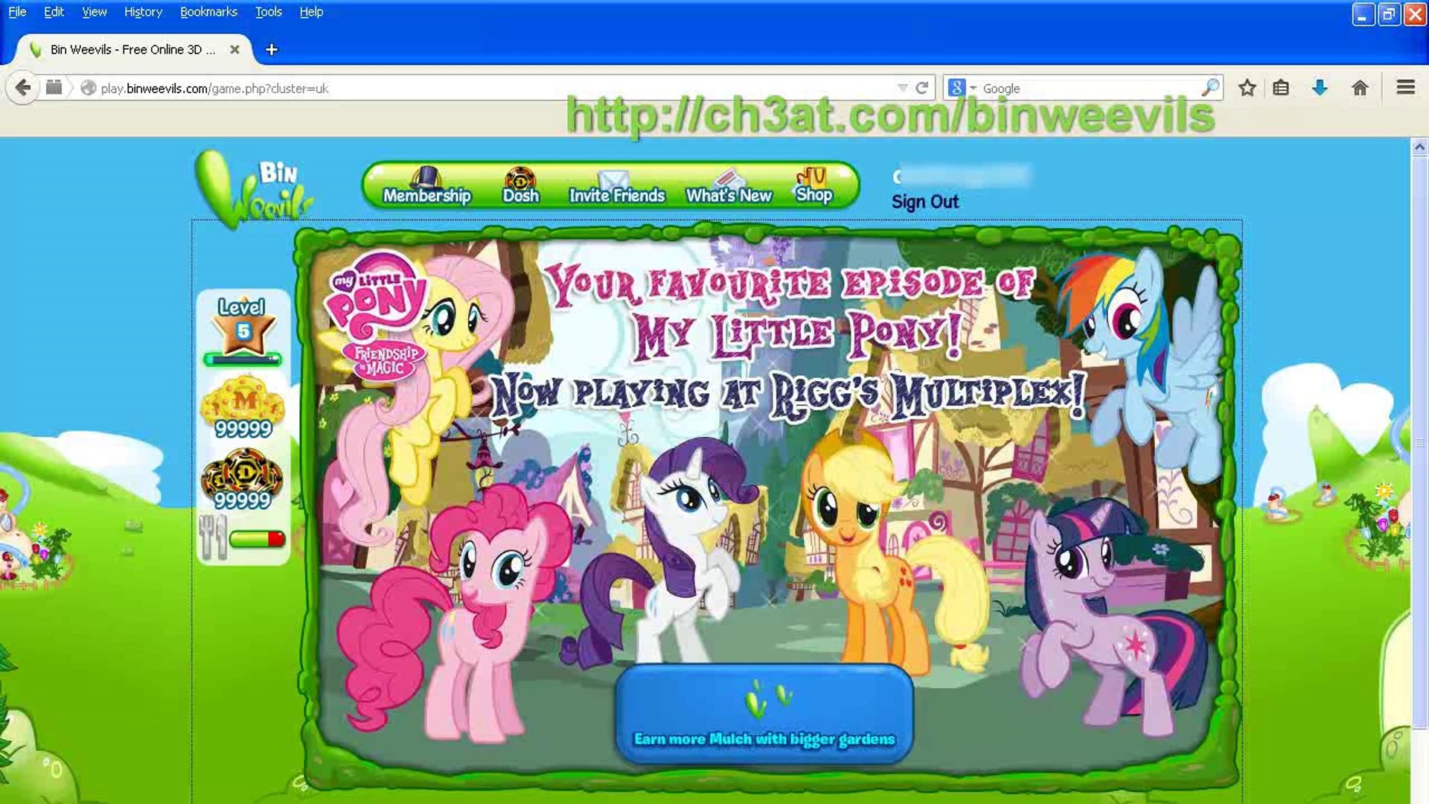Open a new tab with plus button
Image resolution: width=1429 pixels, height=804 pixels.
272,49
